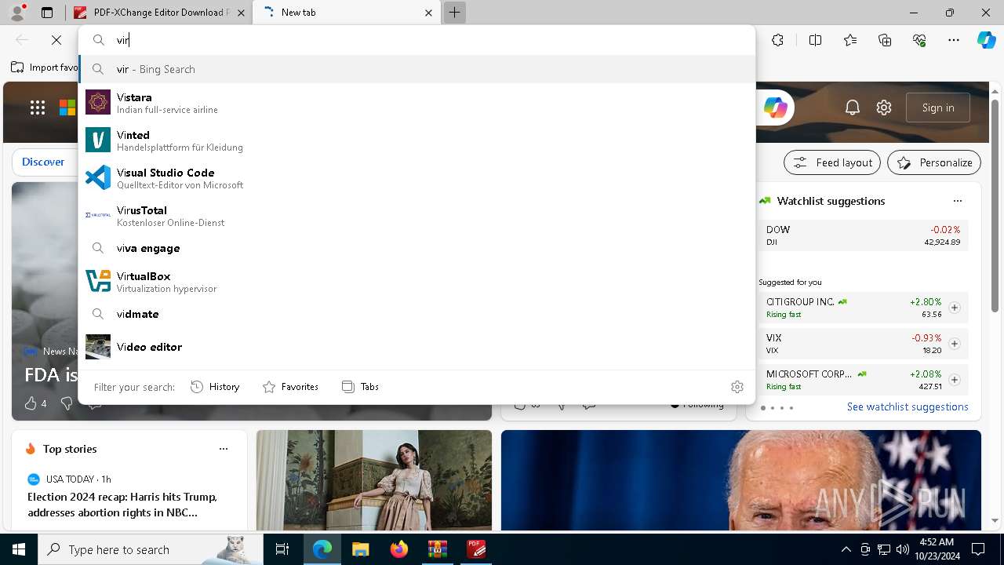The width and height of the screenshot is (1004, 565).
Task: Read Election 2024 recap headline
Action: pyautogui.click(x=122, y=505)
